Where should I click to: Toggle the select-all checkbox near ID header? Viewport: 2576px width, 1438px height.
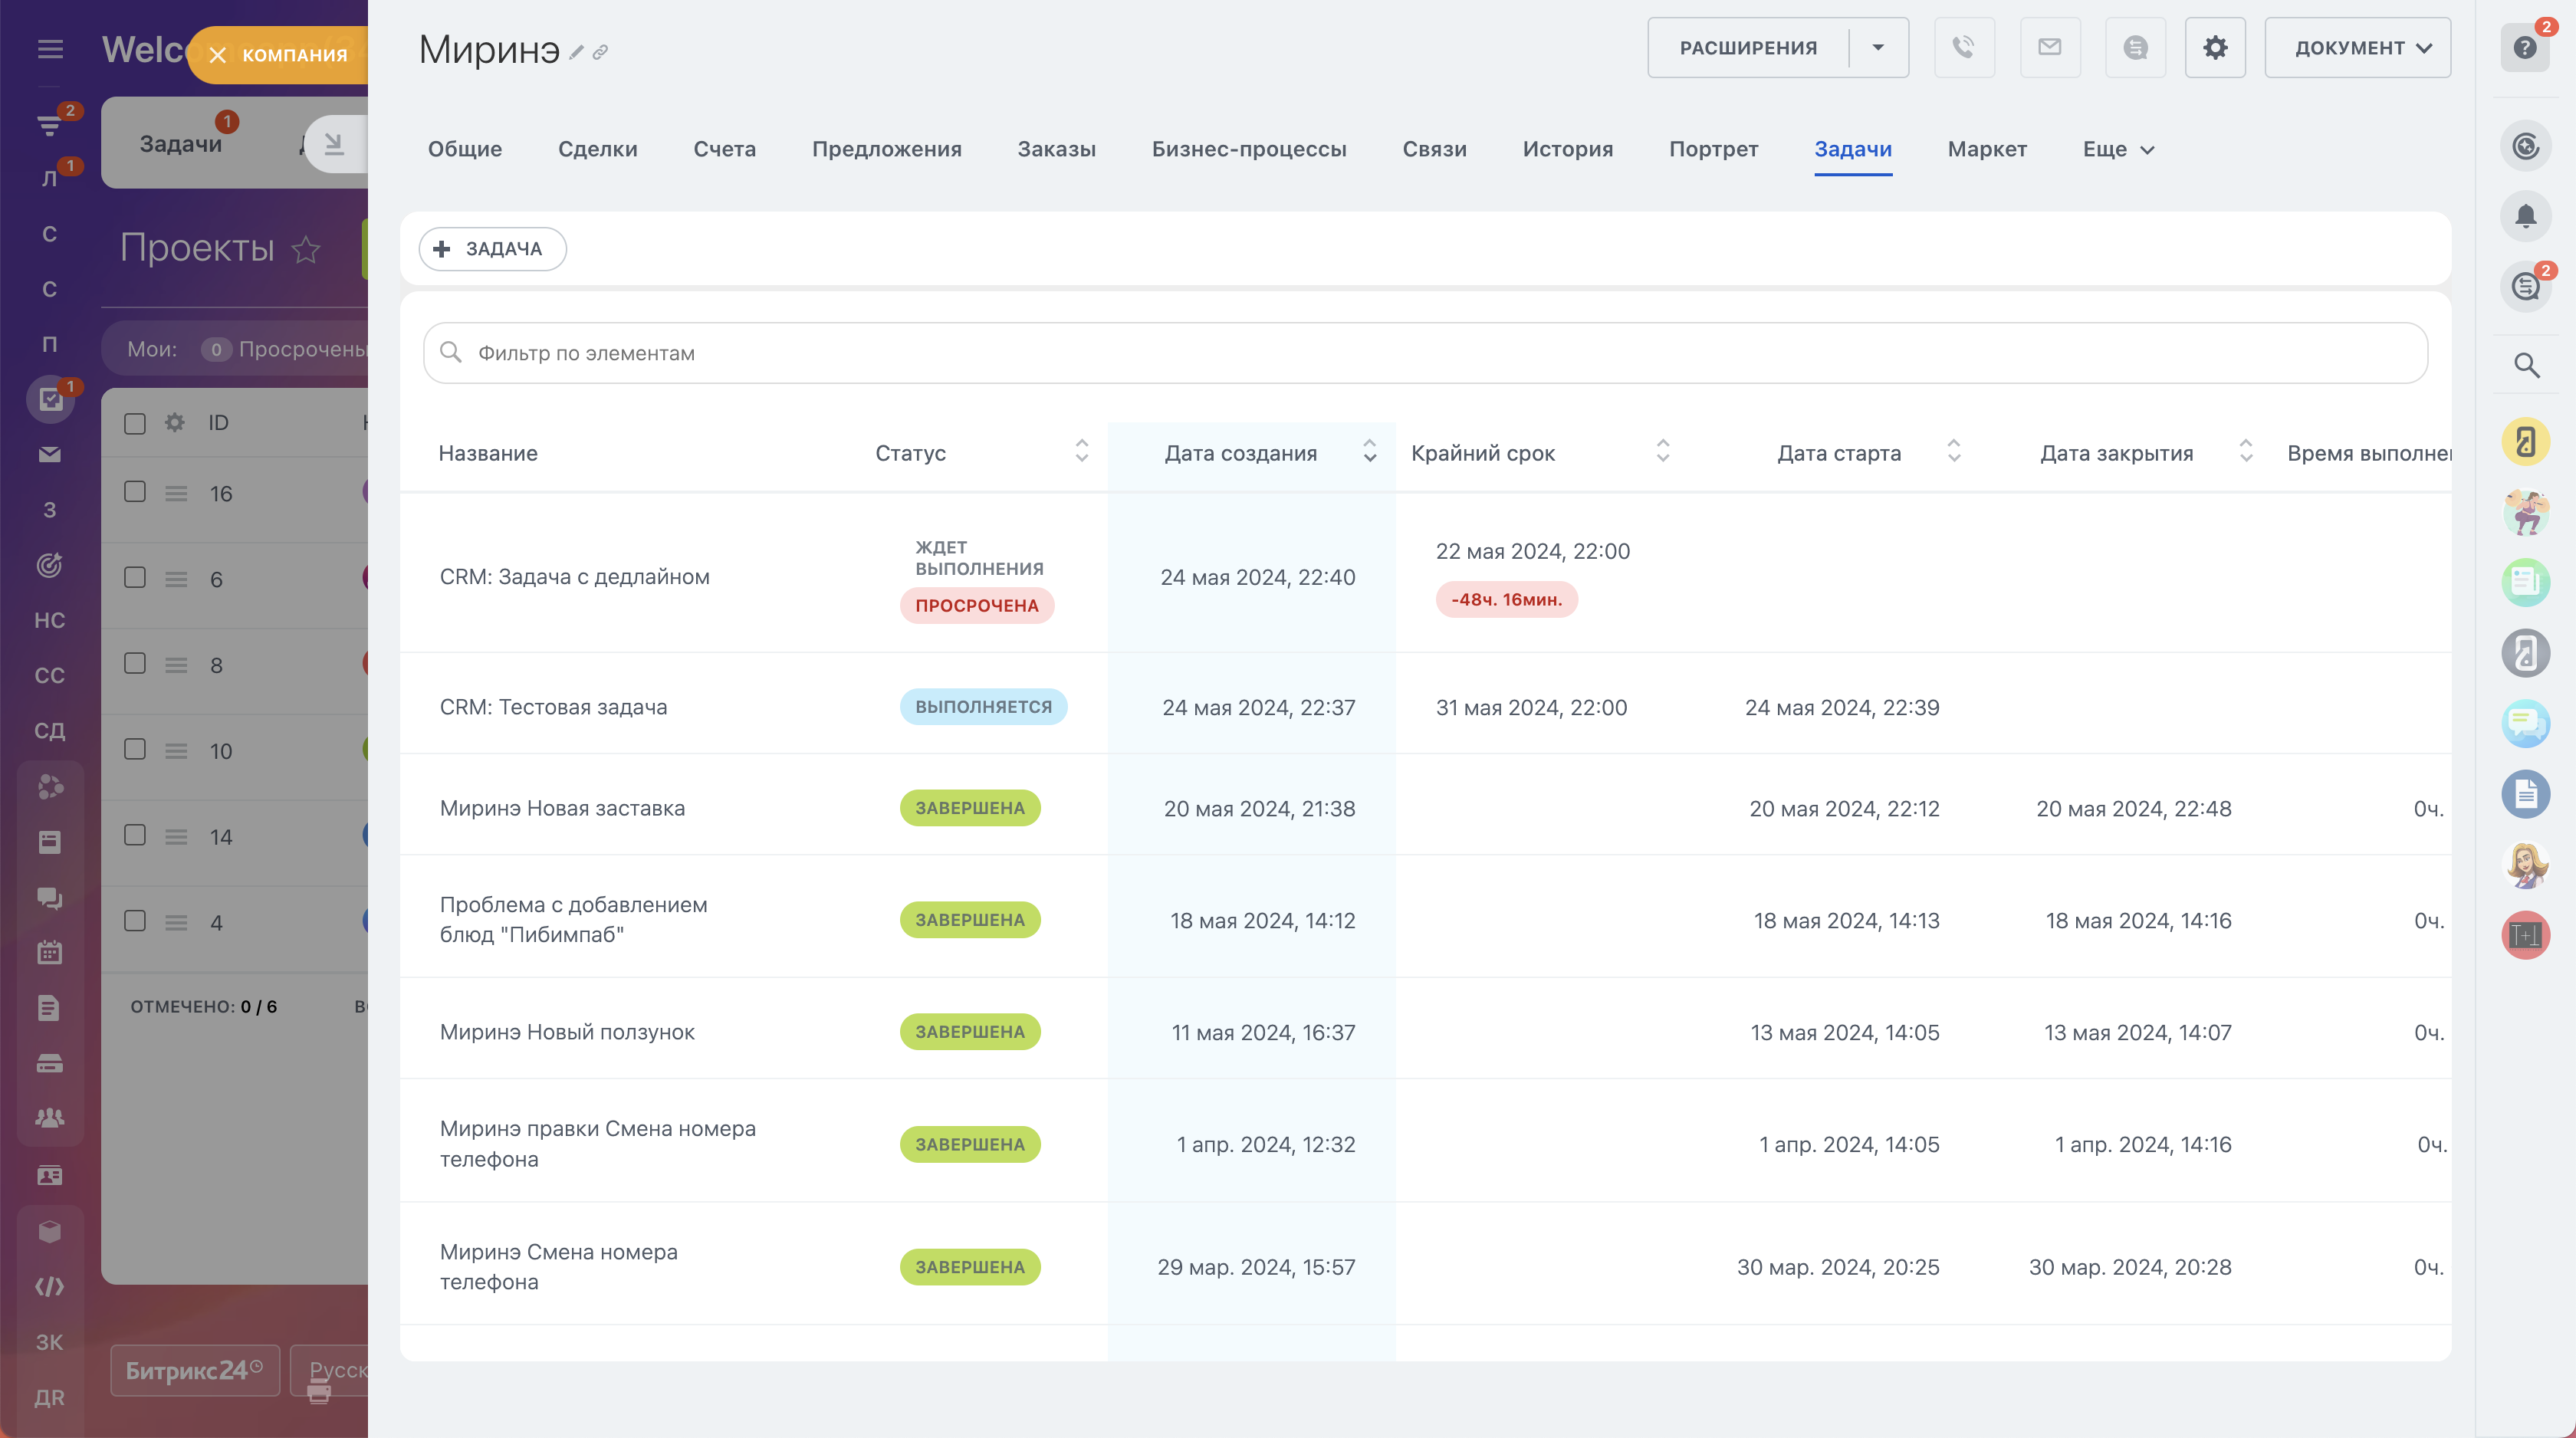[x=135, y=423]
